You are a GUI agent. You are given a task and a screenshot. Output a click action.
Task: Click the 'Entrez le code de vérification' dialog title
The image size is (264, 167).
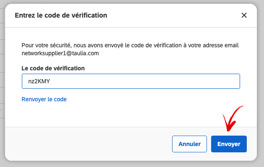61,15
